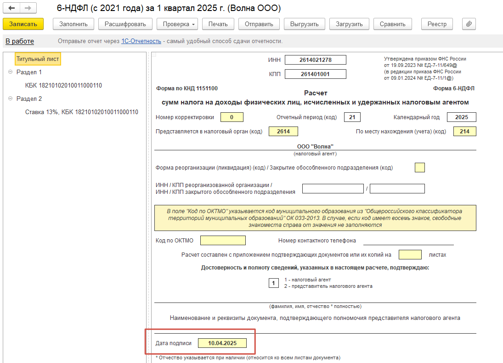This screenshot has height=363, width=503.
Task: Click the Календарный год field 2025
Action: tap(462, 117)
